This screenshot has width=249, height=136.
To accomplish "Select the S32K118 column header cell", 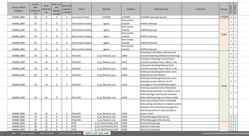I will pyautogui.click(x=235, y=9).
